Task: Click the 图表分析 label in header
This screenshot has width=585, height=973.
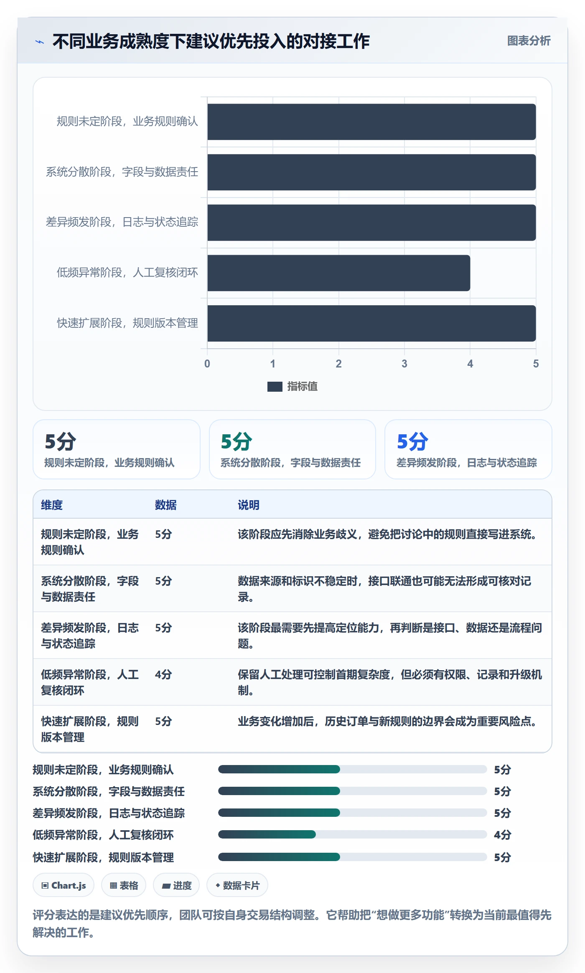Action: pos(529,41)
